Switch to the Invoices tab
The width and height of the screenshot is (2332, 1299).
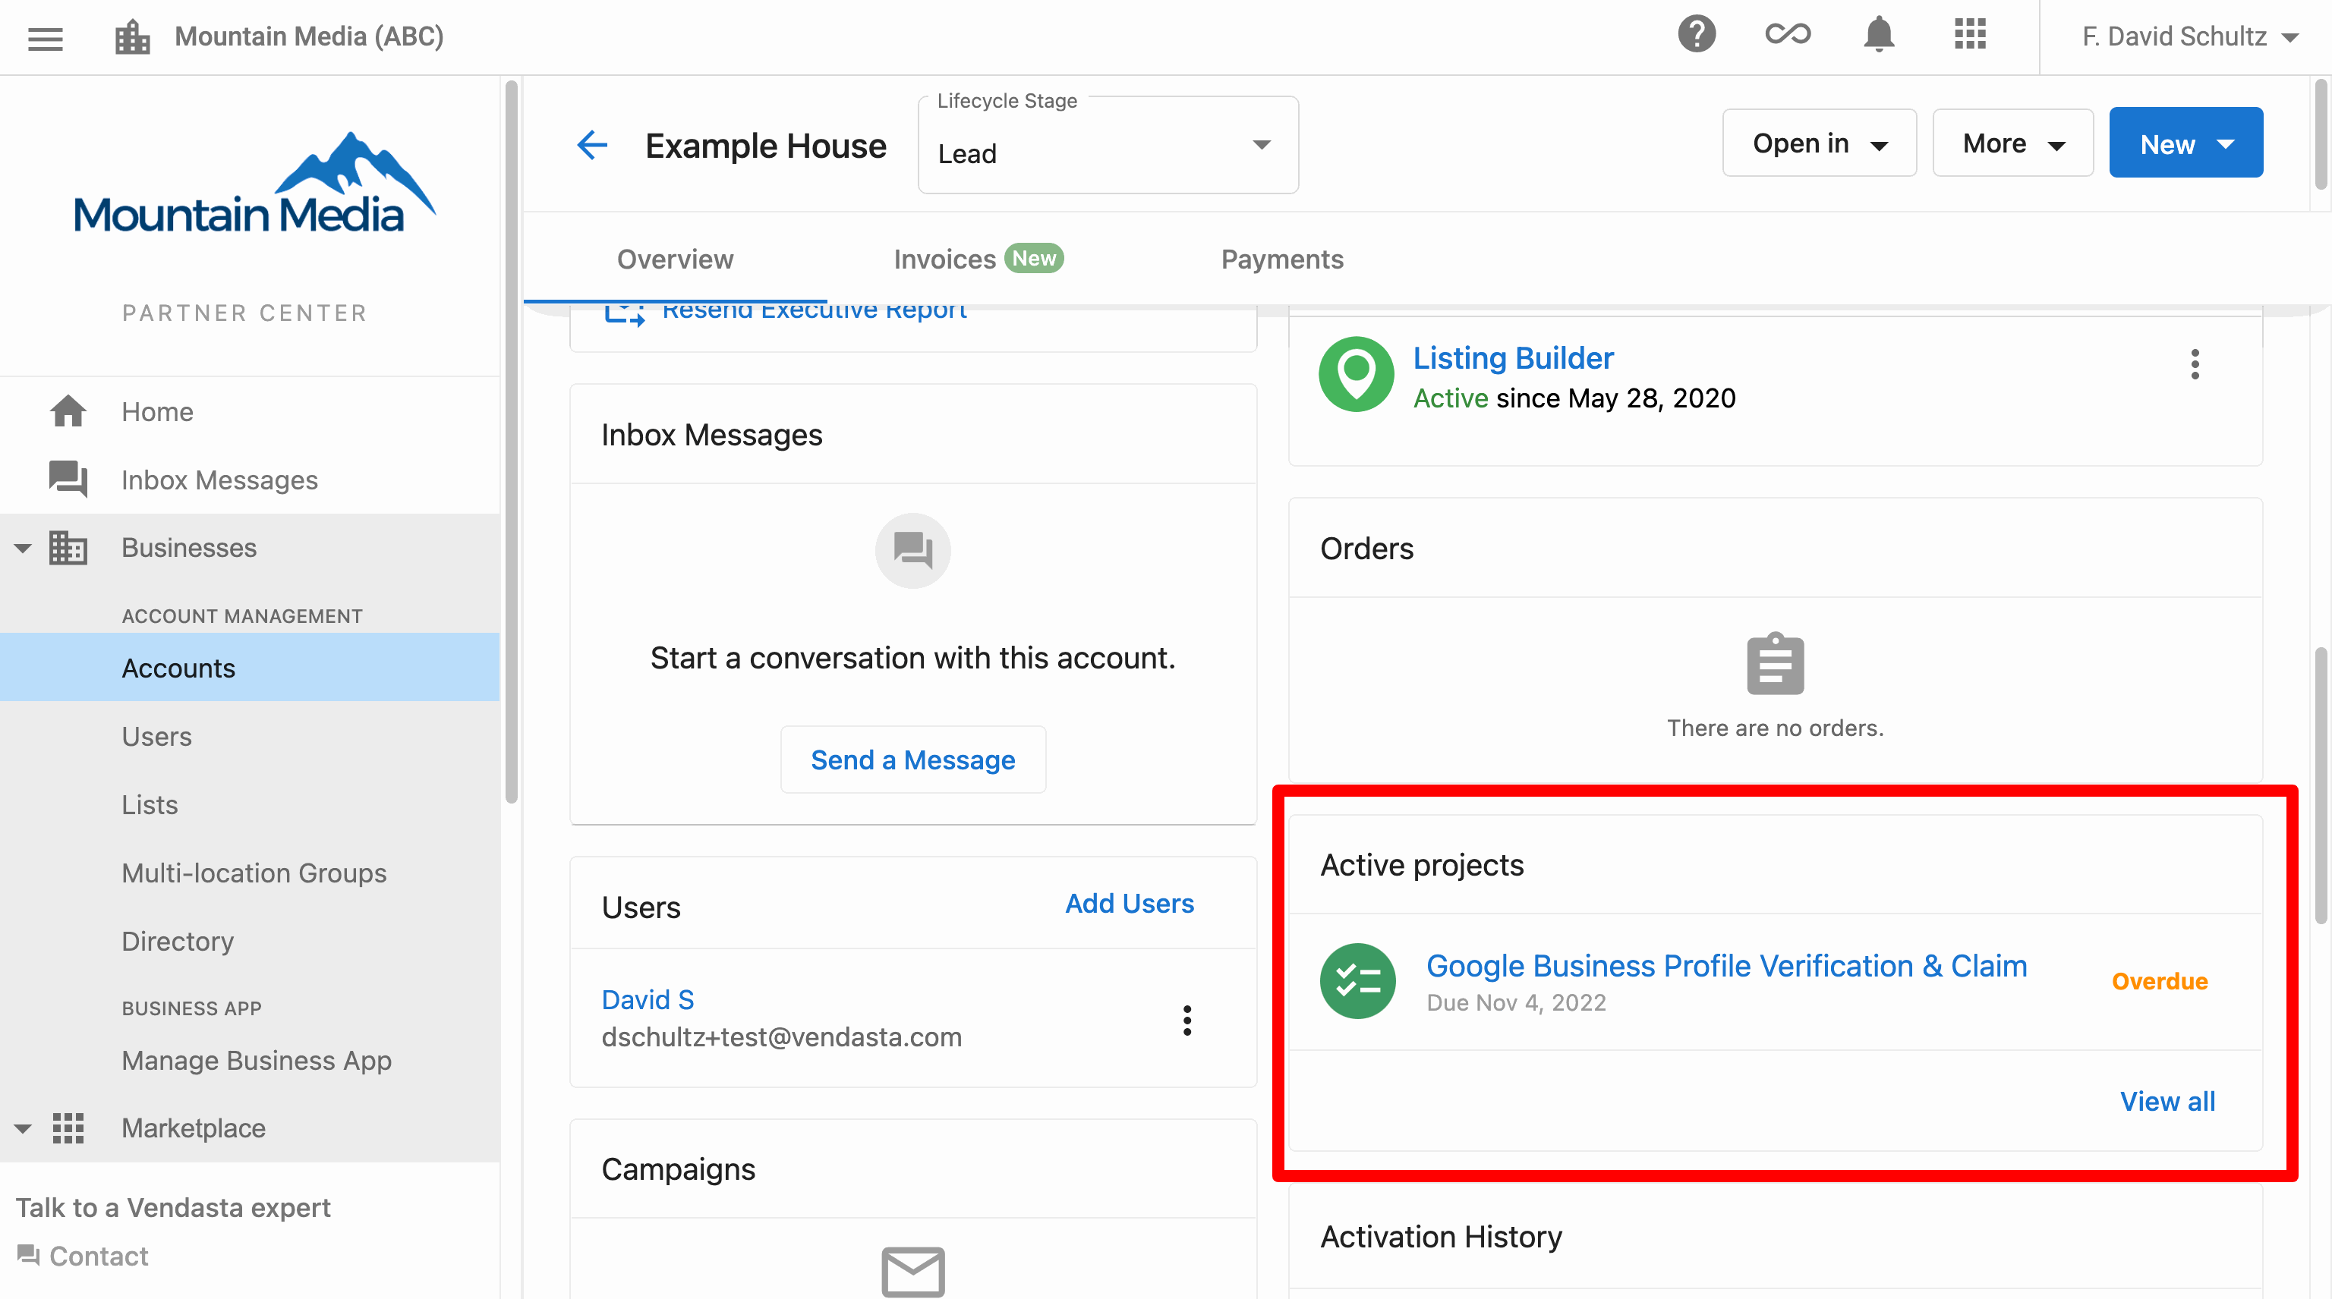point(978,259)
